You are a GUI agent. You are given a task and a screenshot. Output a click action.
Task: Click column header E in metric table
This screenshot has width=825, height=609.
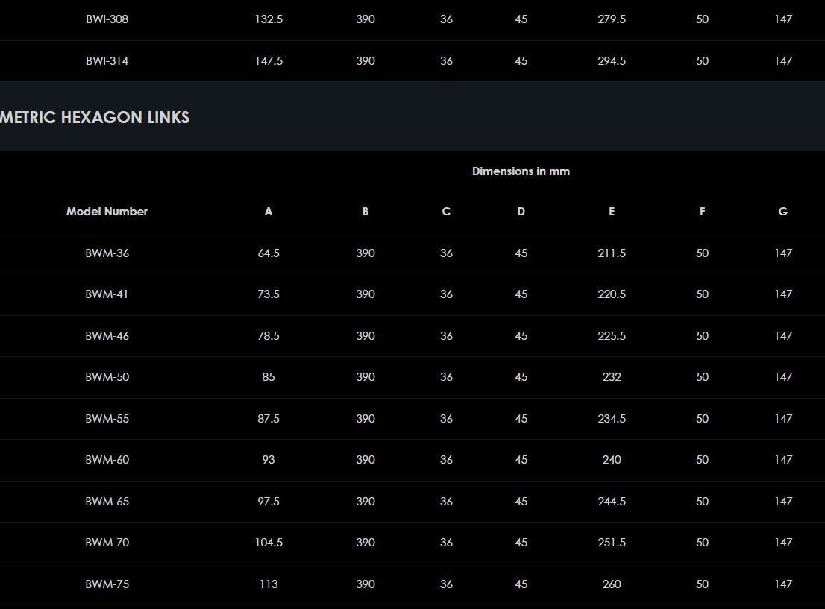[612, 212]
